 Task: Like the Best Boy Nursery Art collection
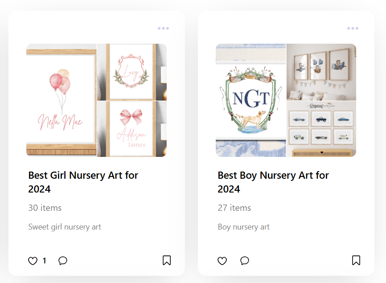tap(222, 261)
